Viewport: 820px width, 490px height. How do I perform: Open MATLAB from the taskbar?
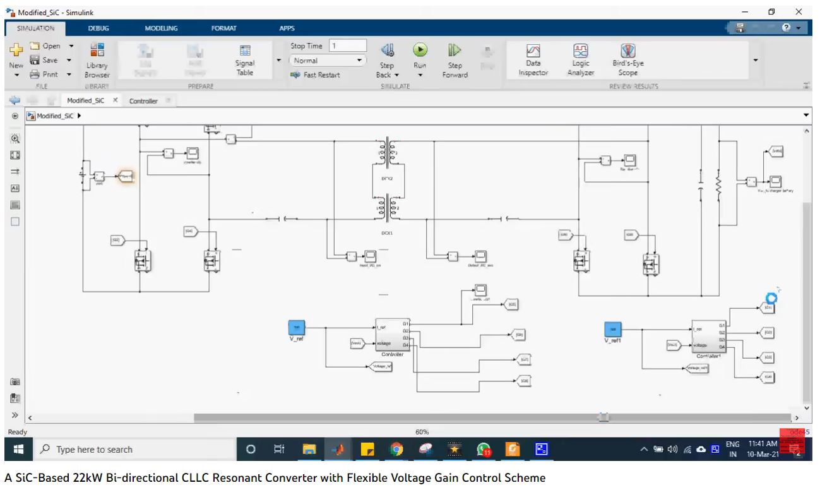point(338,449)
